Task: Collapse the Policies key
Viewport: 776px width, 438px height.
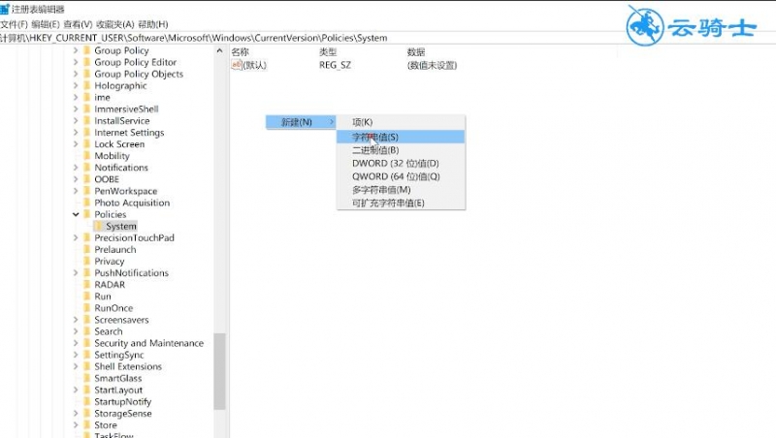Action: (76, 214)
